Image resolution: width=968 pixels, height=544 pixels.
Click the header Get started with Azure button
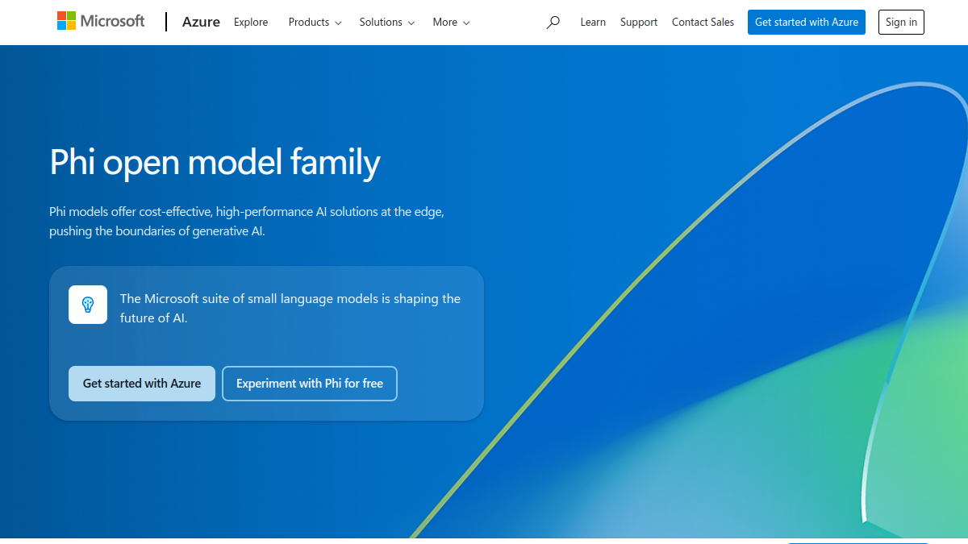807,22
